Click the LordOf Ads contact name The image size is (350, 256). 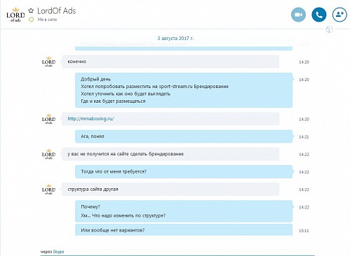click(57, 10)
